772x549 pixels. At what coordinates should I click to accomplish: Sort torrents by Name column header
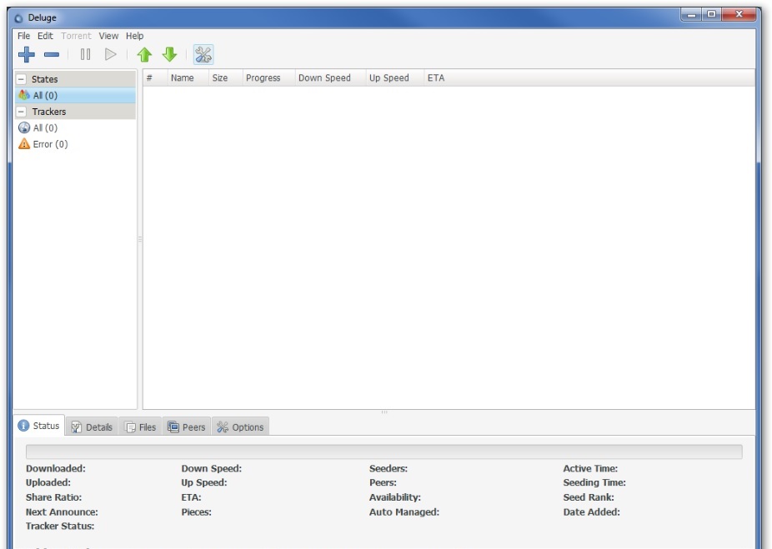[x=182, y=78]
